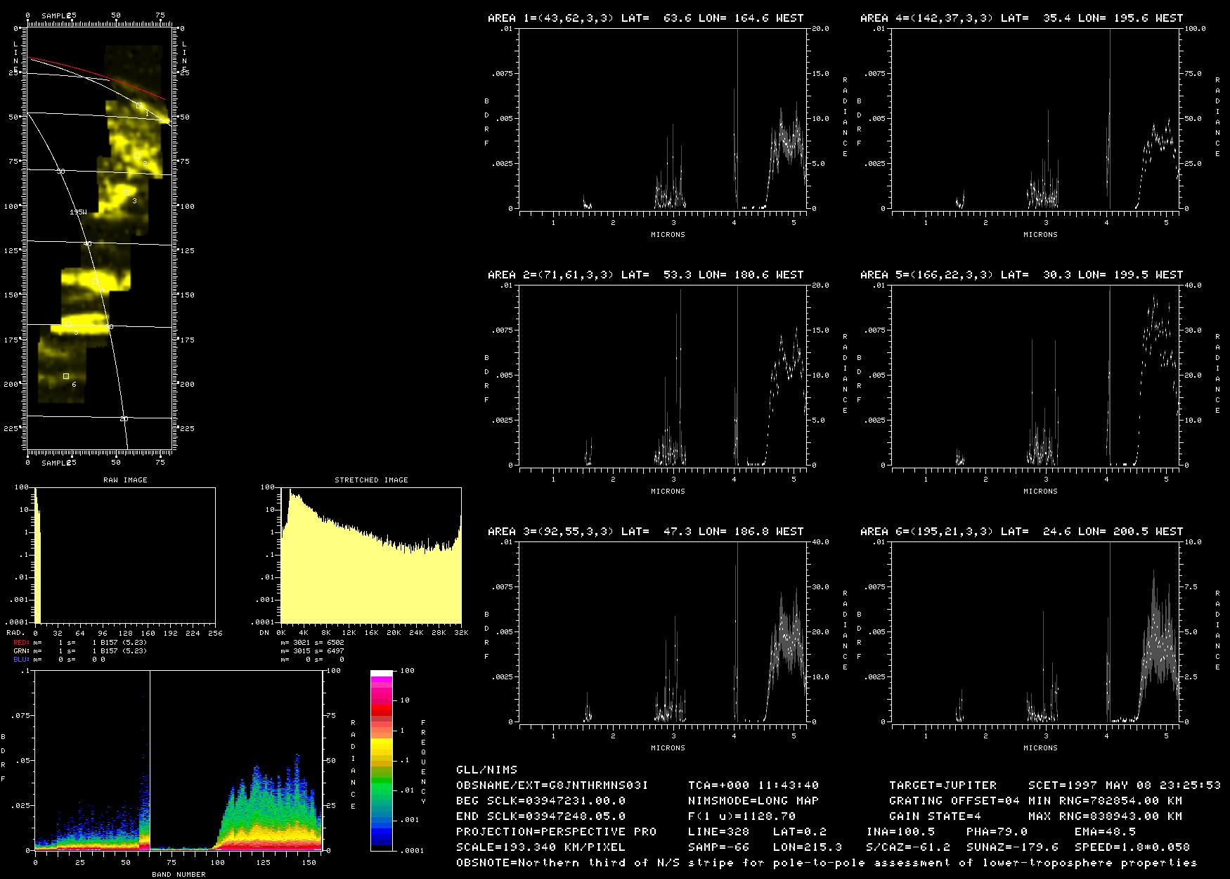Click the NIMSMODE=LONG MAP label
Image resolution: width=1230 pixels, height=879 pixels.
pos(753,800)
